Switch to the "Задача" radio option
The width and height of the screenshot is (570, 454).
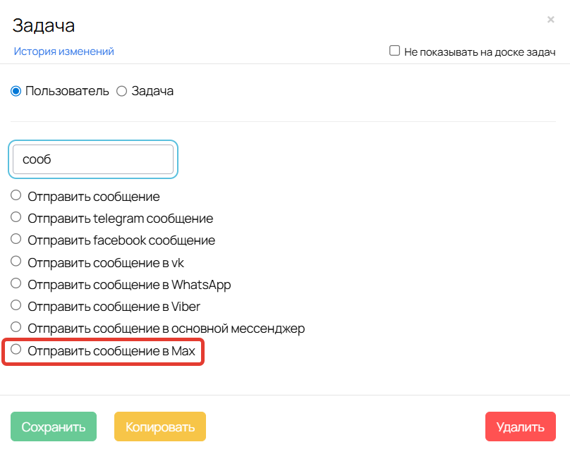tap(121, 90)
